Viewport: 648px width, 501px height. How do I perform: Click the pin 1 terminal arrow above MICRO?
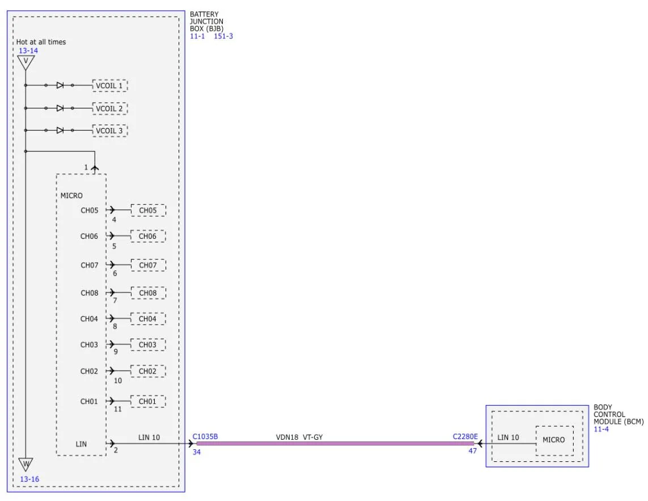[95, 168]
